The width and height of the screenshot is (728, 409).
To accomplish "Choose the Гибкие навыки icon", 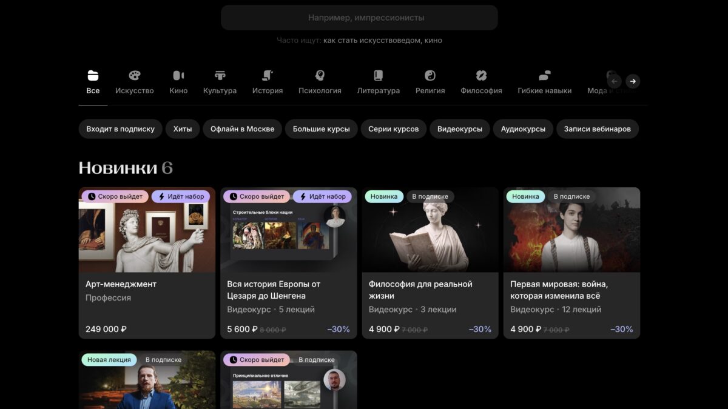I will click(545, 75).
